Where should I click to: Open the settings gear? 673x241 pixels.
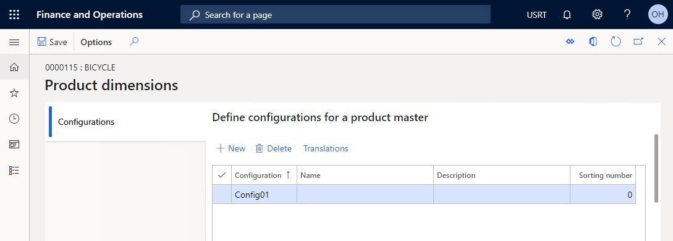[597, 15]
